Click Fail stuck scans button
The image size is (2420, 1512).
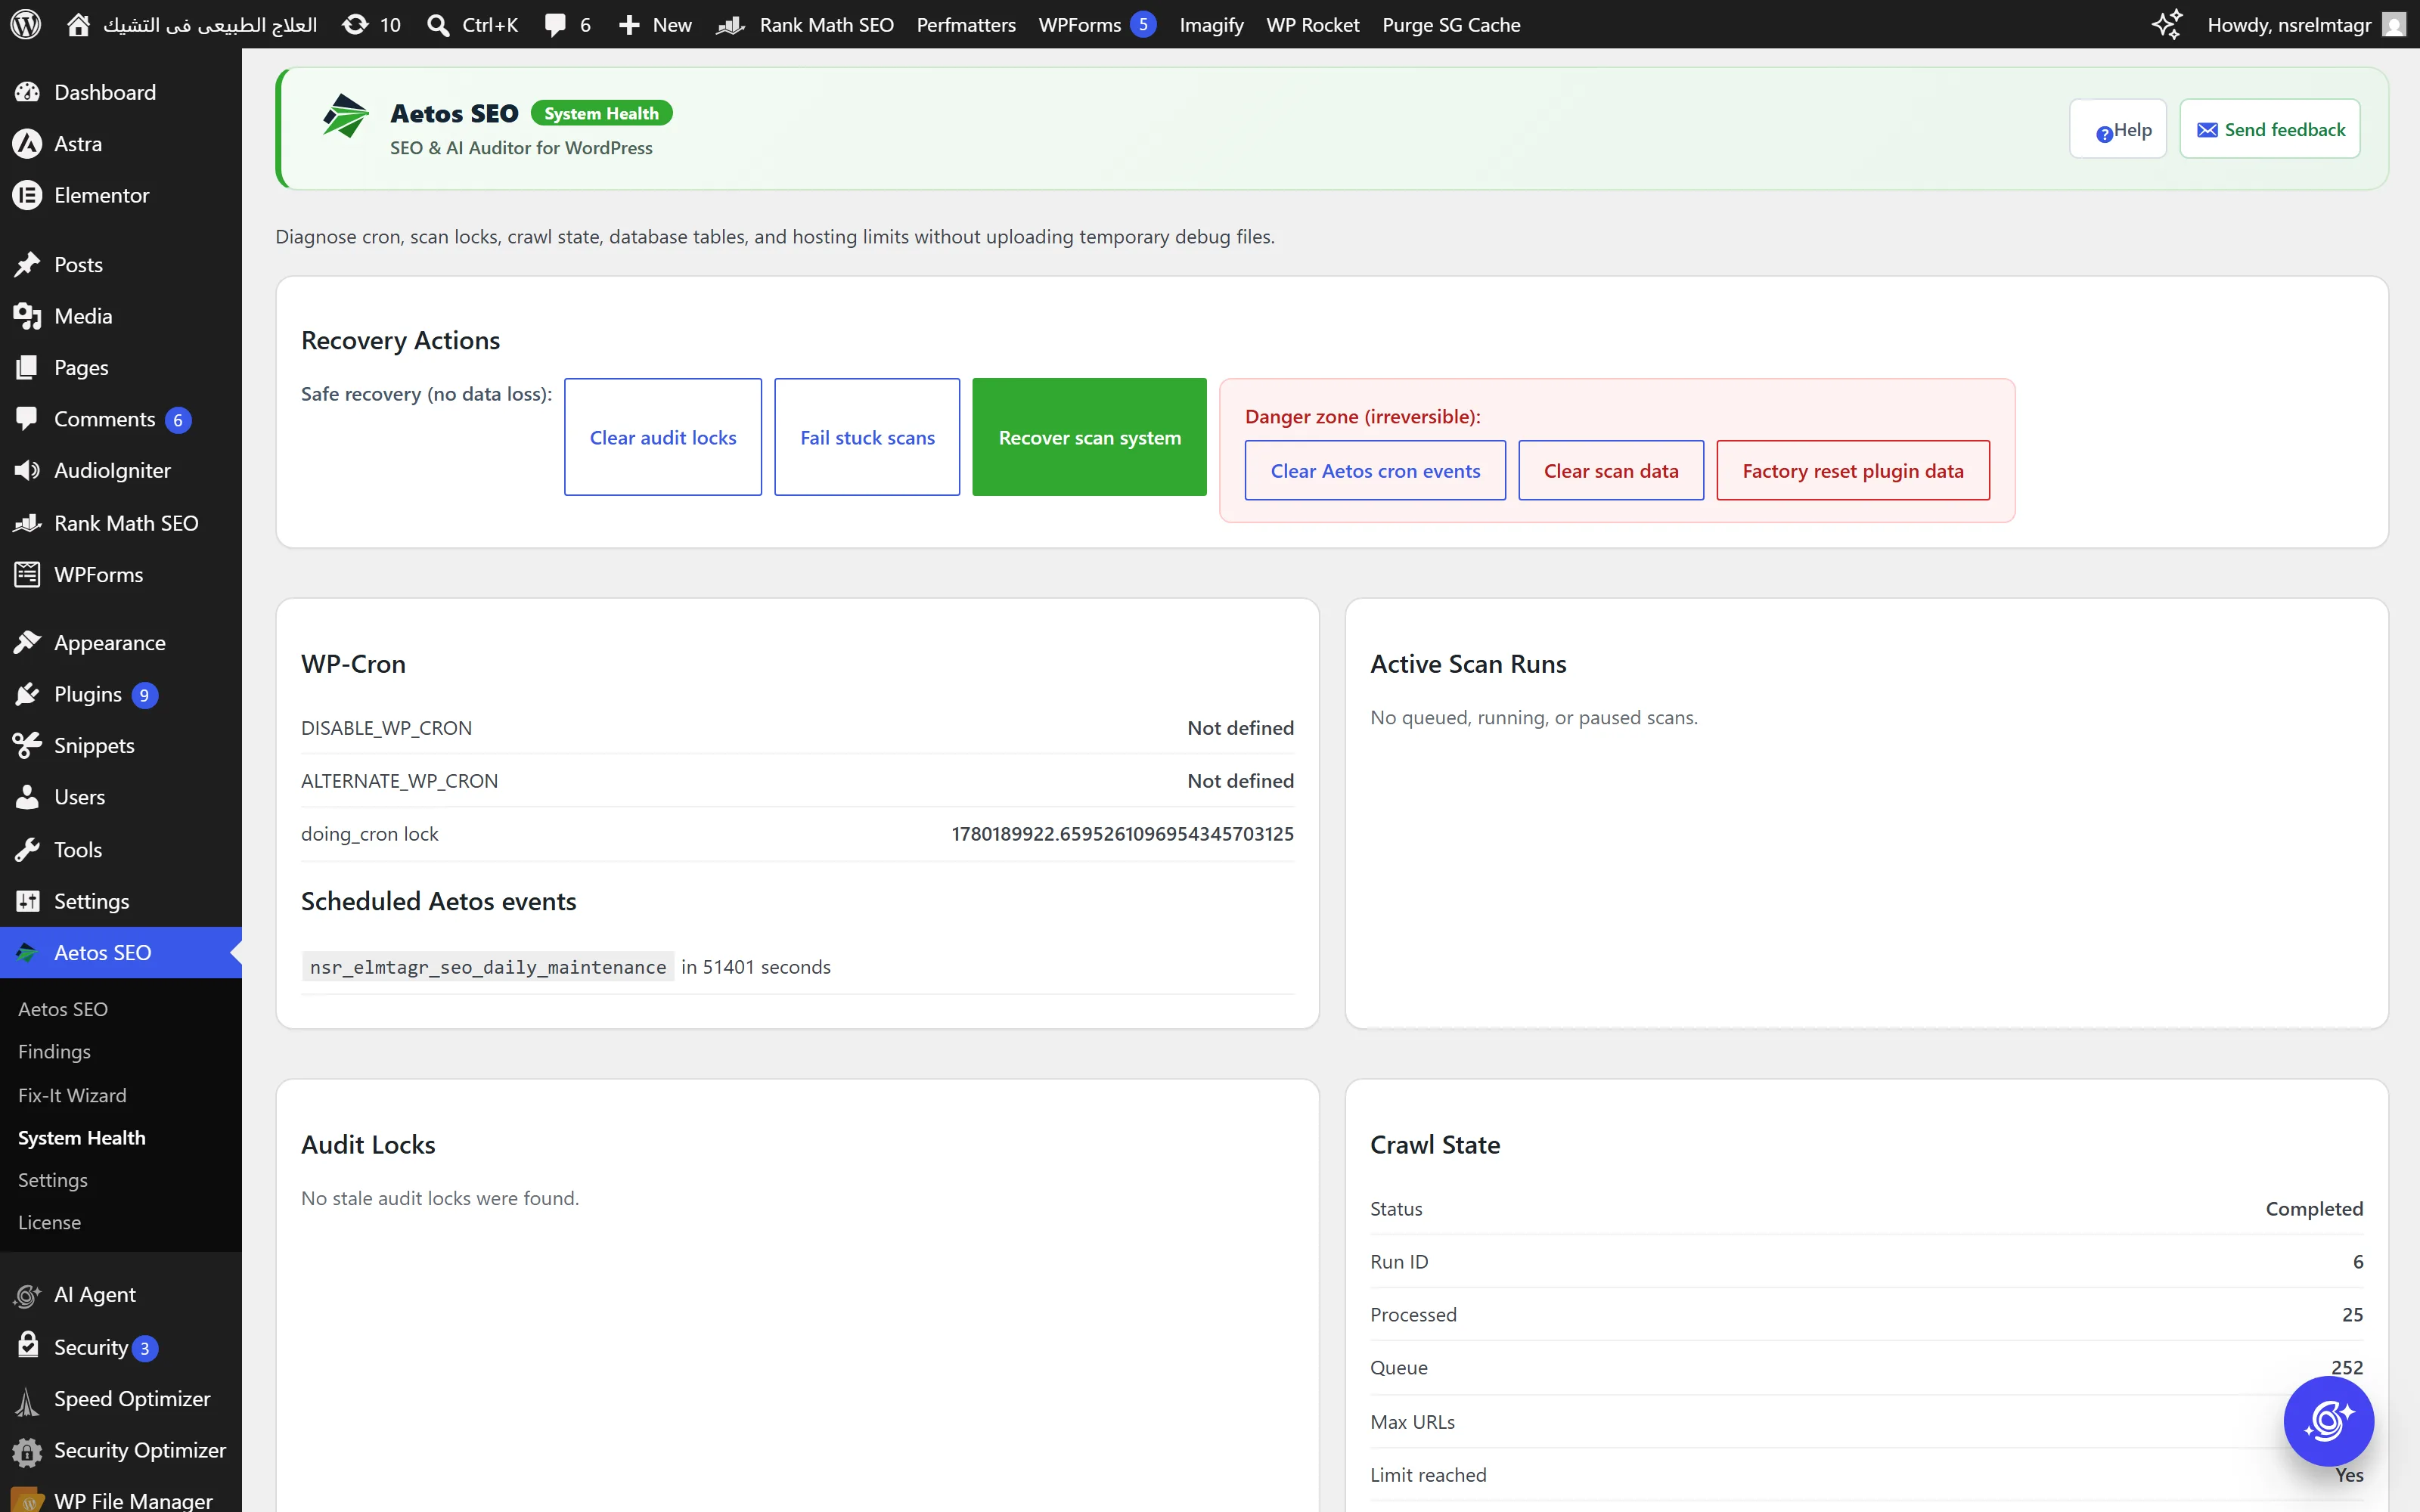[867, 437]
